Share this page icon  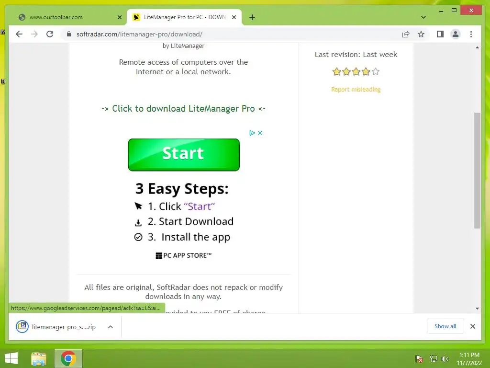[x=406, y=34]
